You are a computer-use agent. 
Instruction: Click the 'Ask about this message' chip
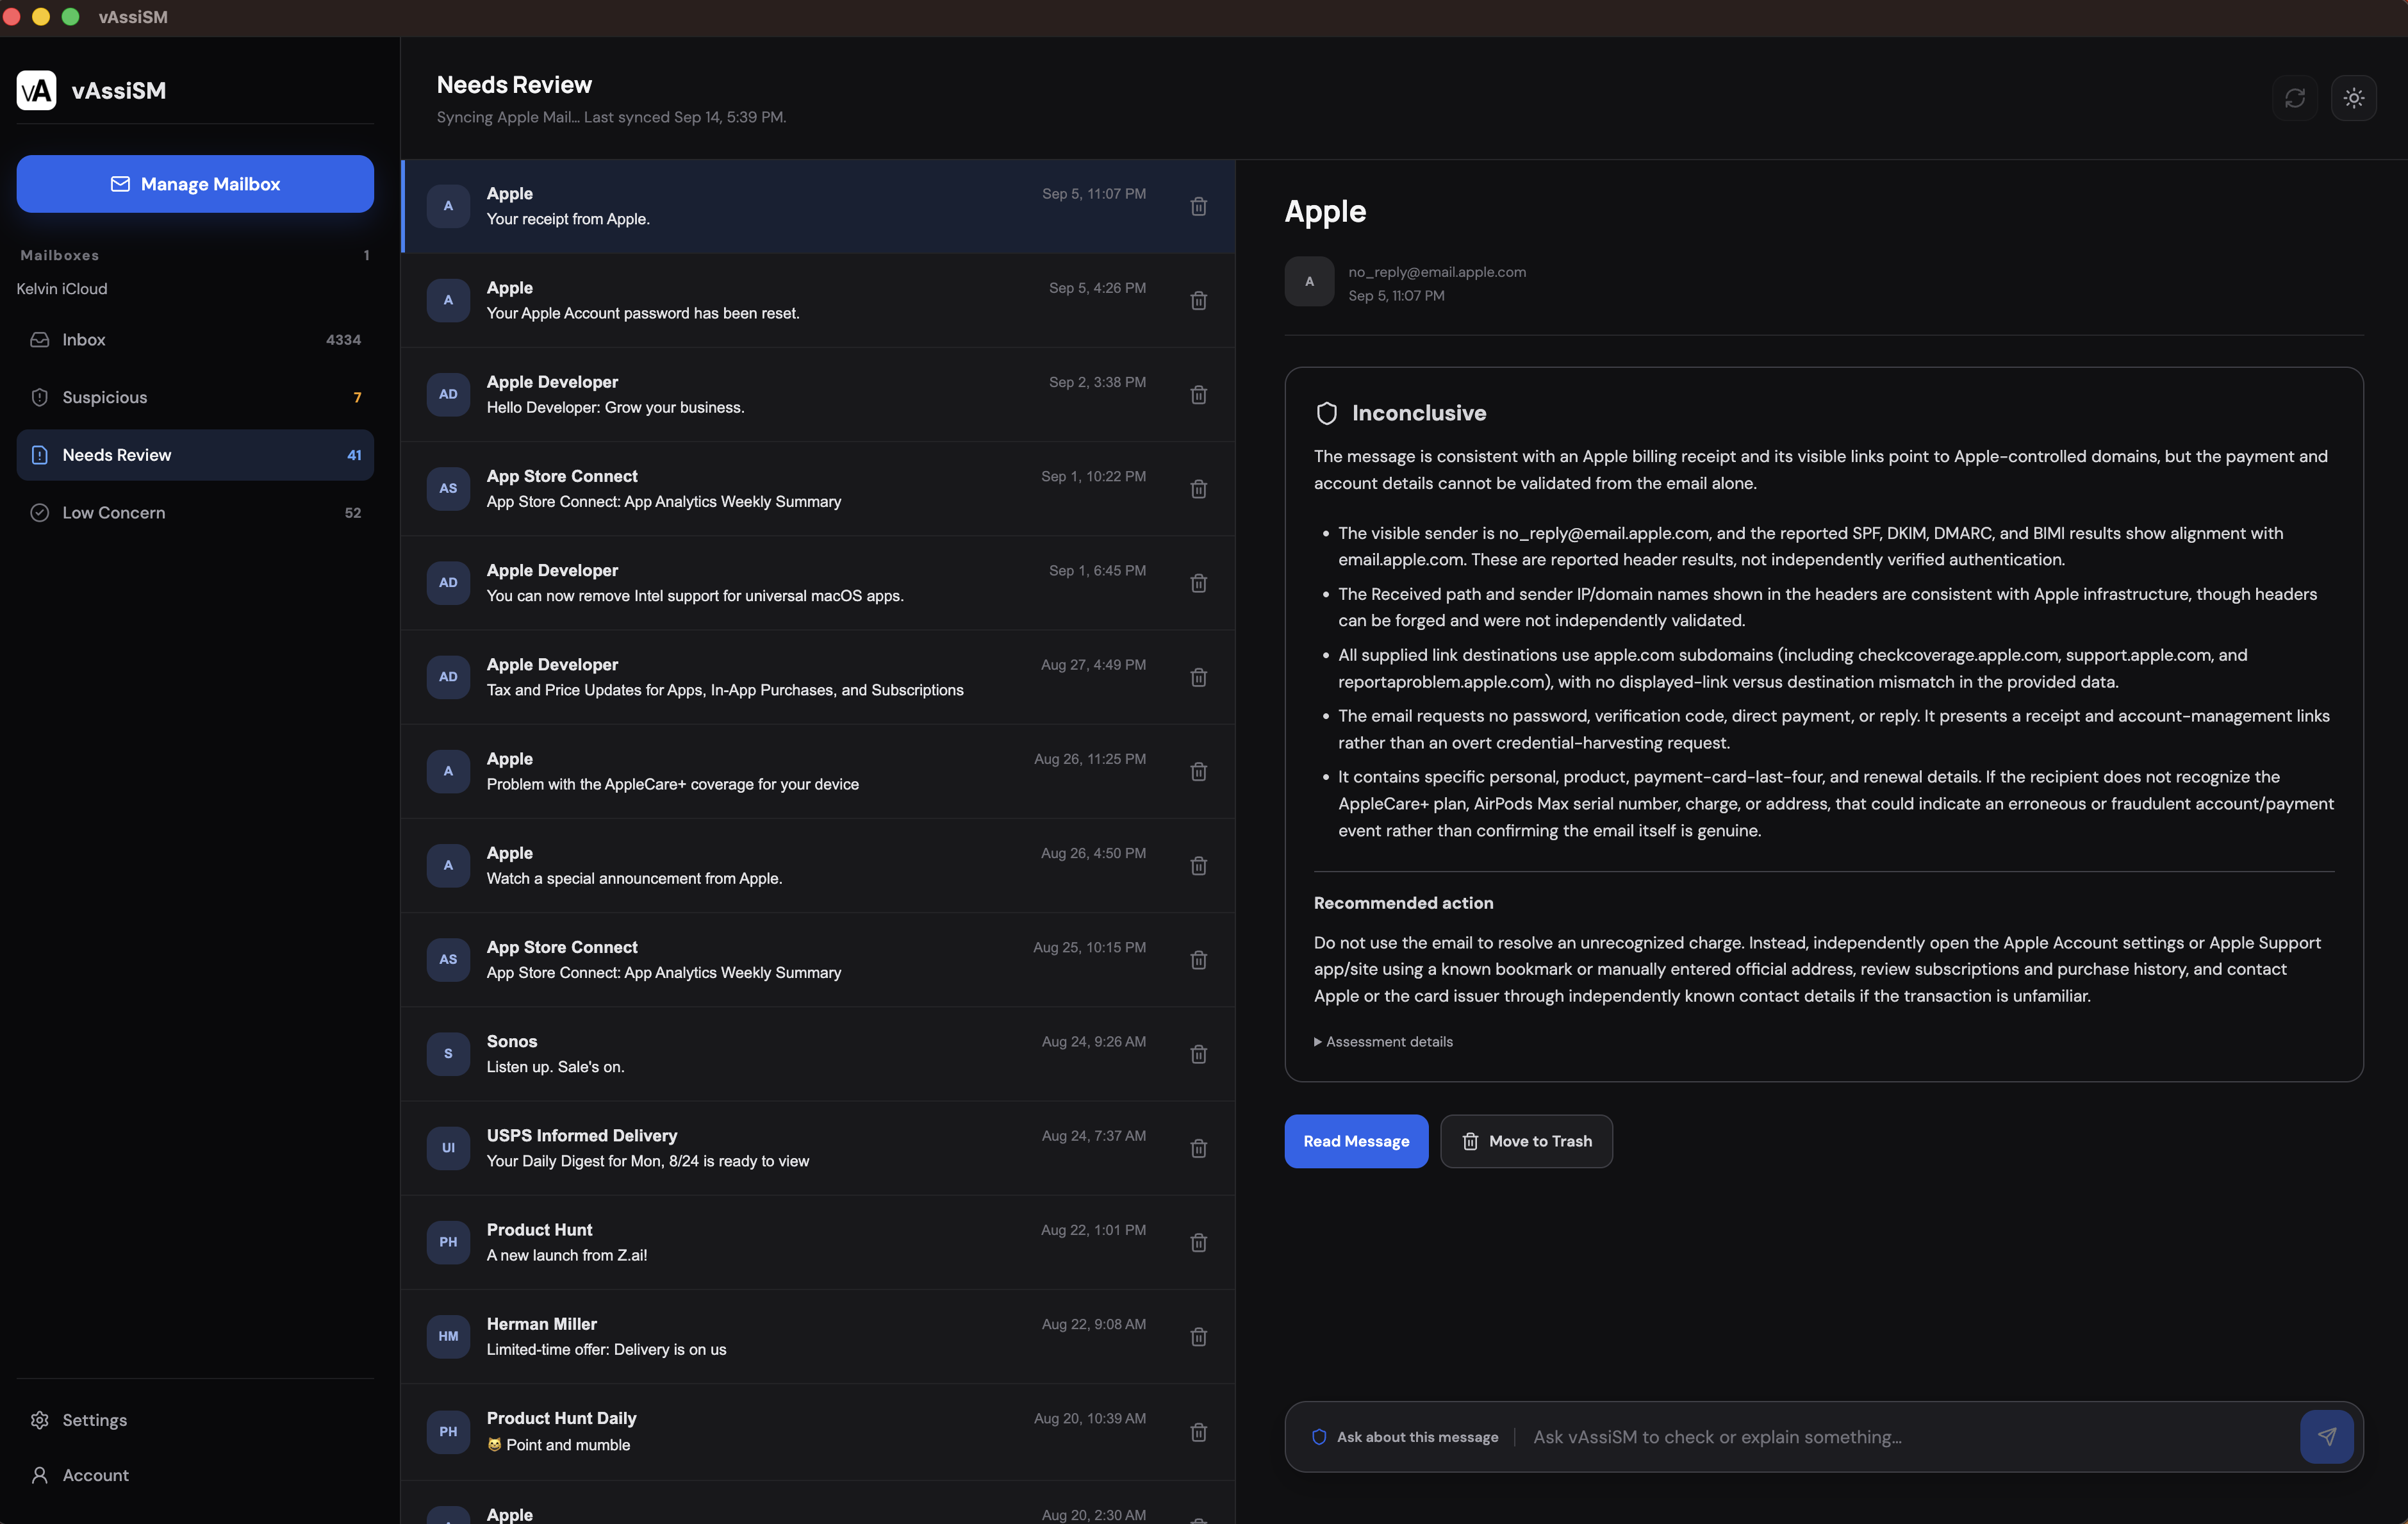pyautogui.click(x=1405, y=1437)
